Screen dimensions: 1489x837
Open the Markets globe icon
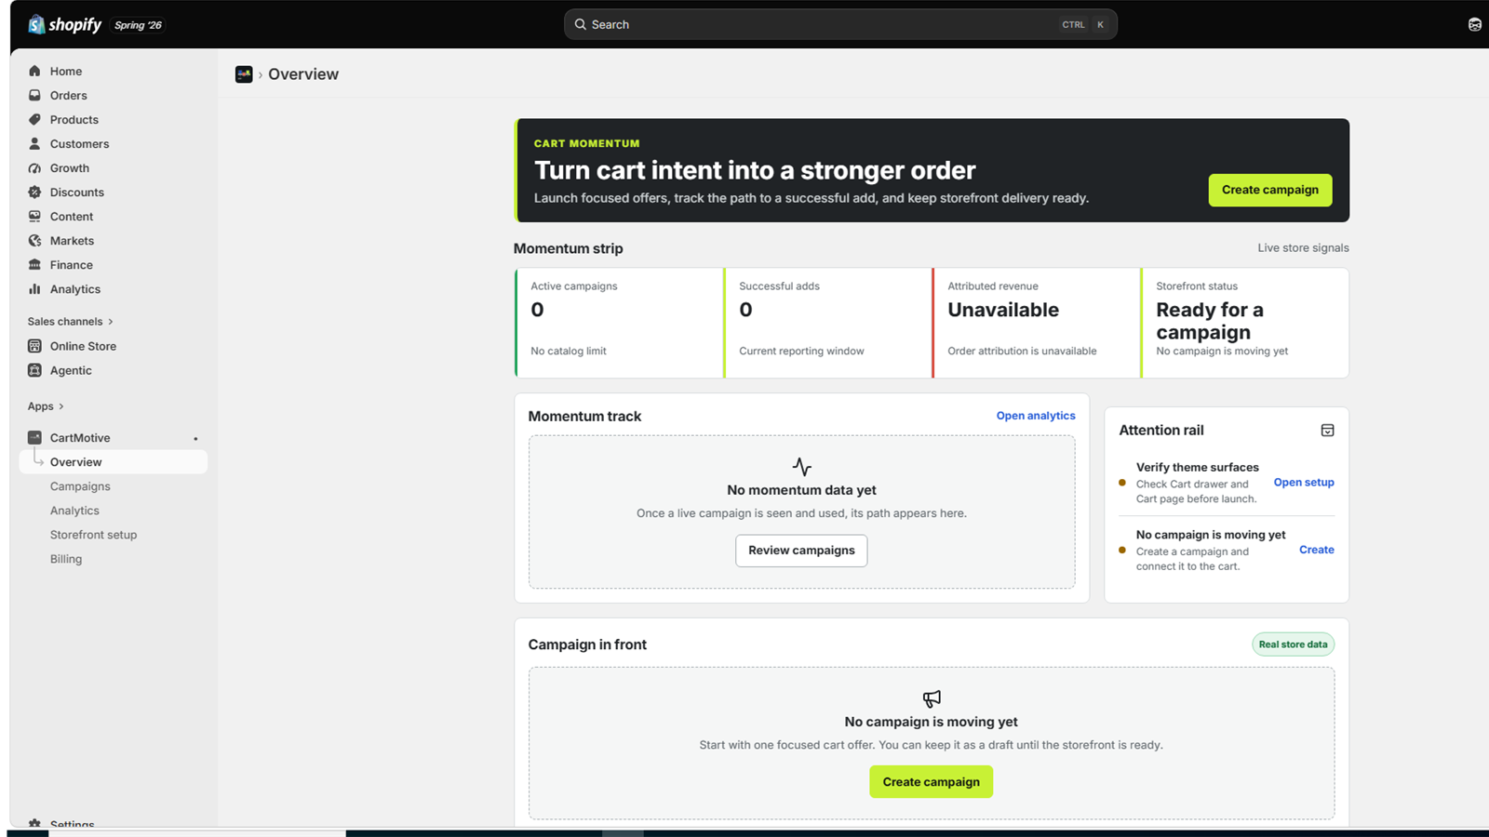[x=34, y=240]
